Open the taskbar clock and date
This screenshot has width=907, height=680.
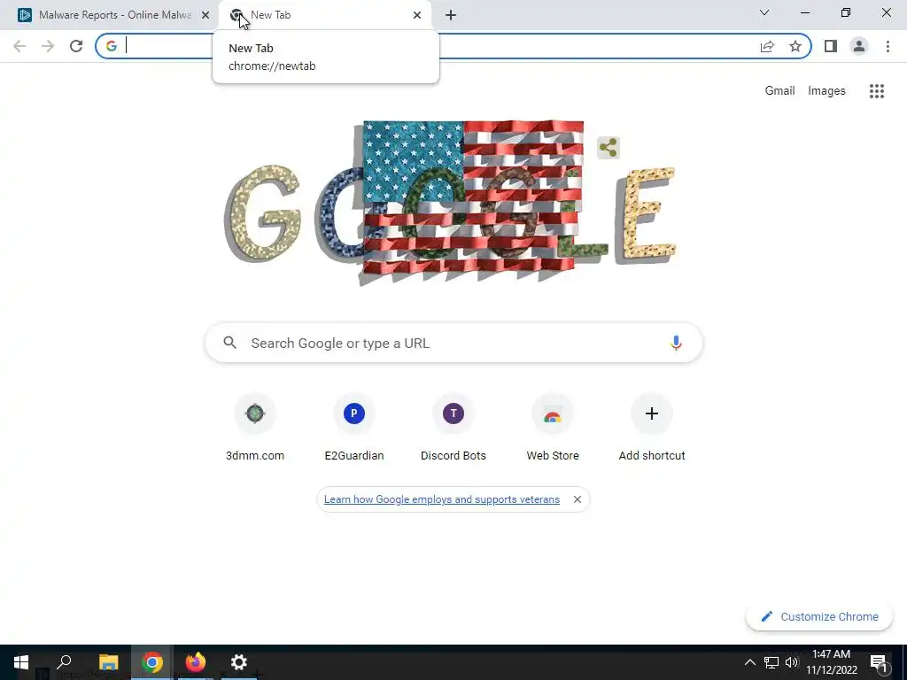tap(831, 662)
